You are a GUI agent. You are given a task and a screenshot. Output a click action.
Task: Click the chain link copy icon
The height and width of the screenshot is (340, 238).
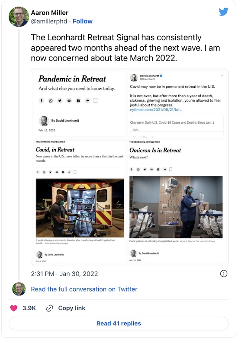(x=50, y=308)
